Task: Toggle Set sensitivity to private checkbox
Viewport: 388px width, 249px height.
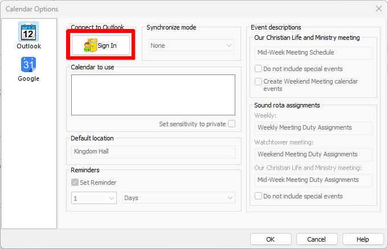Action: (232, 124)
